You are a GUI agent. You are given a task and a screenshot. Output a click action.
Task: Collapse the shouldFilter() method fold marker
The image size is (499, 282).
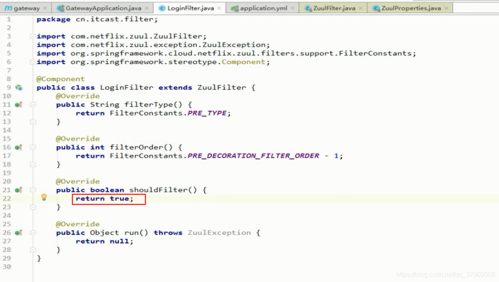tap(32, 190)
